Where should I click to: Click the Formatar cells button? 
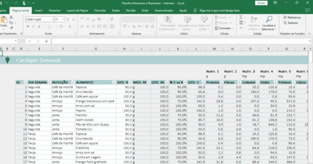(x=224, y=28)
